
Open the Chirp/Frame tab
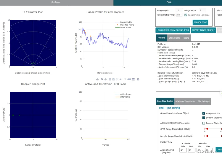[x=174, y=38]
